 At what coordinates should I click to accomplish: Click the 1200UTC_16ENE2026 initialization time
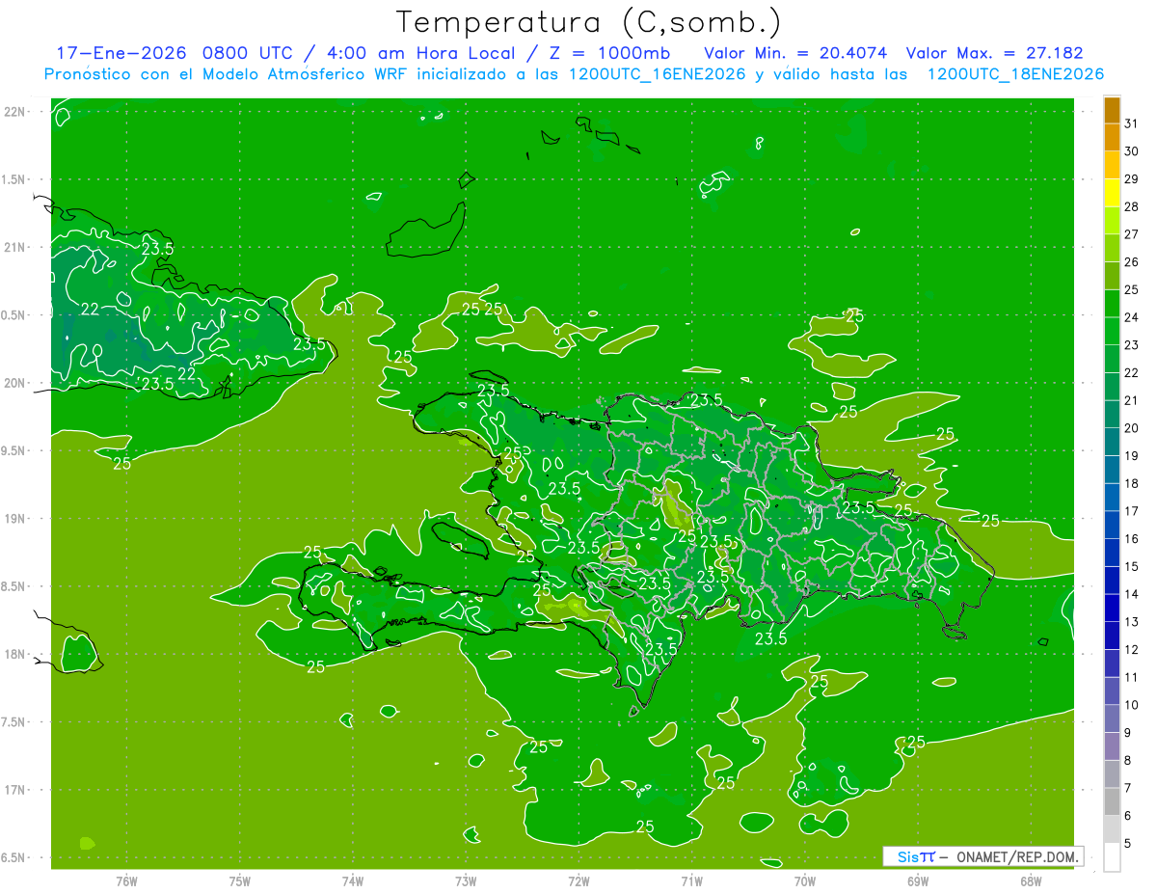click(658, 74)
